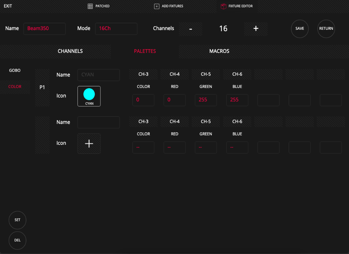This screenshot has width=349, height=254.
Task: Switch to the Channels tab
Action: pos(70,51)
